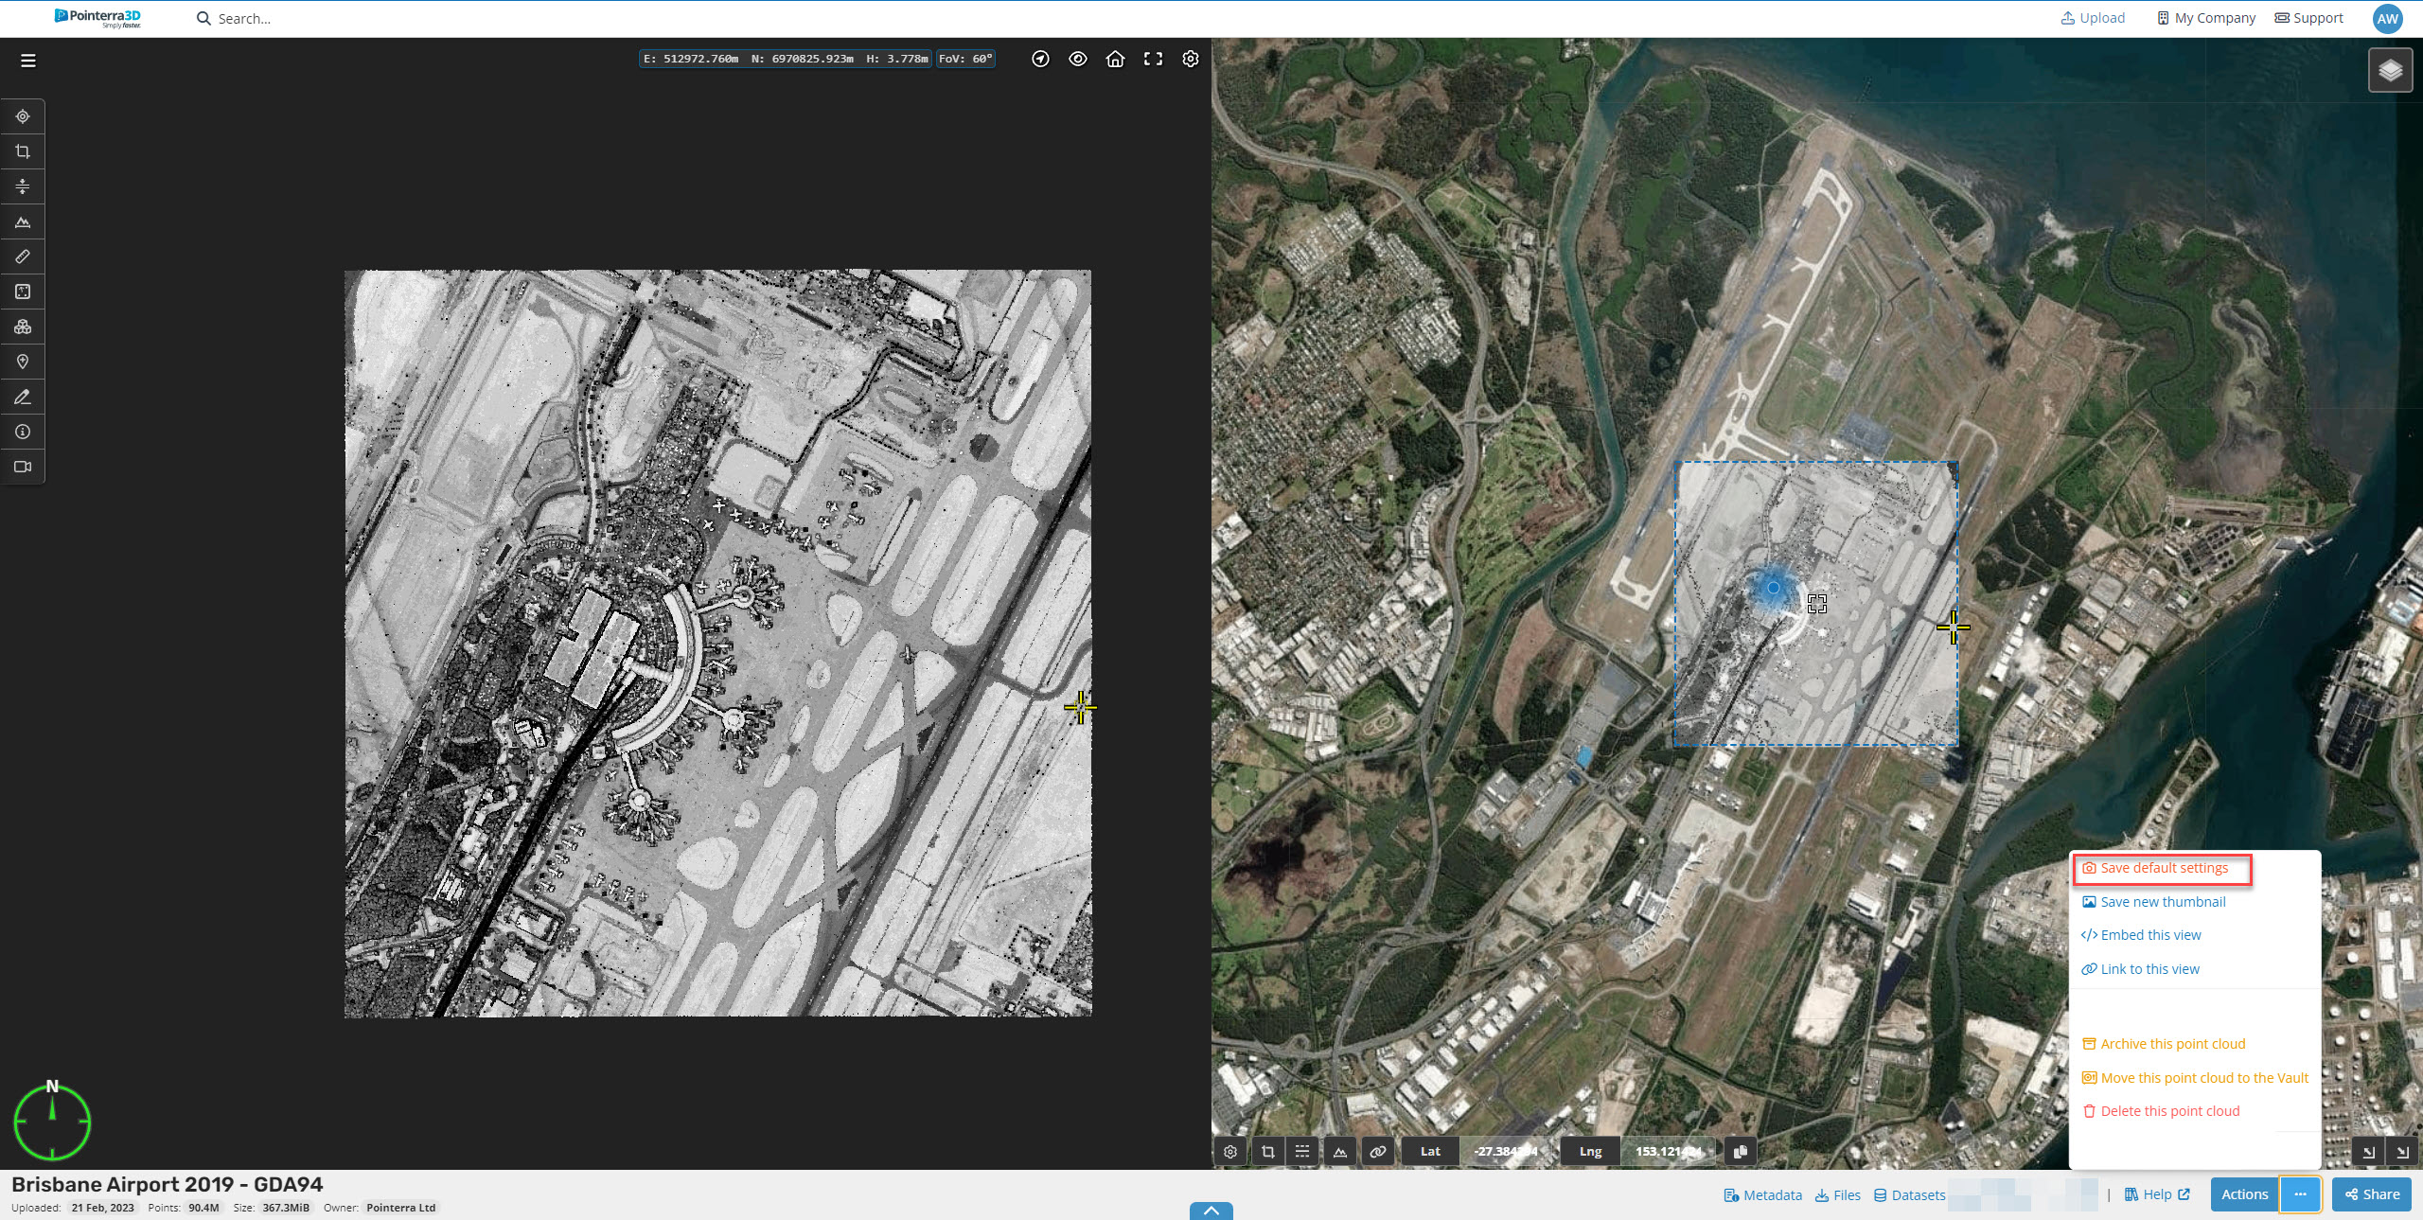Click the 3D cubes objects tool
This screenshot has width=2423, height=1220.
[x=23, y=327]
